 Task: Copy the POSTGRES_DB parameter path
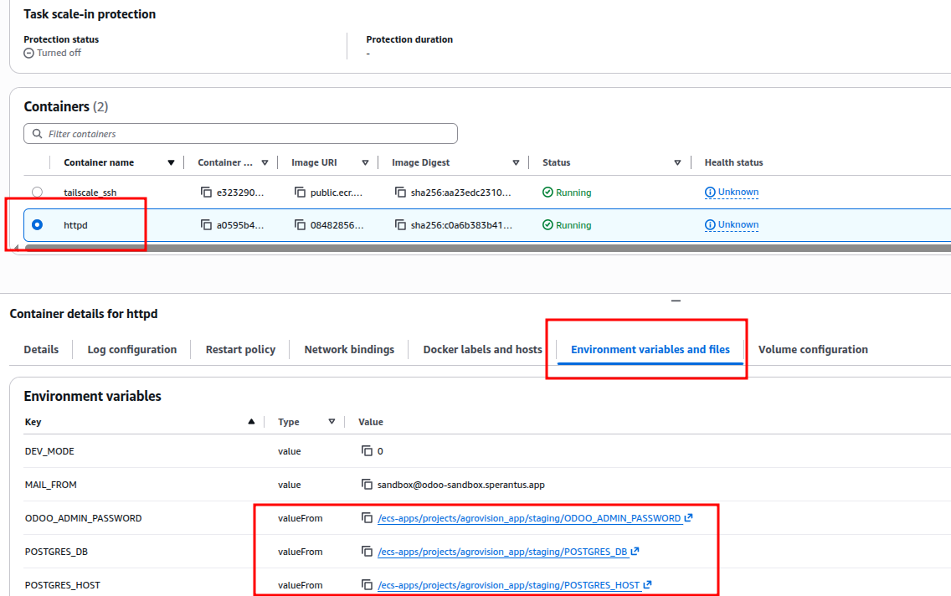coord(367,552)
